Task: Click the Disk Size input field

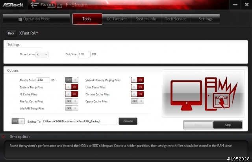Action: [84, 55]
